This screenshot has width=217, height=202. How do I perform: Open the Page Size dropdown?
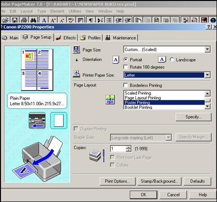207,49
